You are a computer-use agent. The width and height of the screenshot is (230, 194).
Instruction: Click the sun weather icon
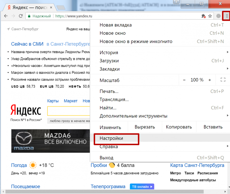(33, 165)
